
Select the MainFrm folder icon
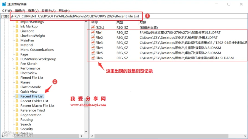[17, 40]
